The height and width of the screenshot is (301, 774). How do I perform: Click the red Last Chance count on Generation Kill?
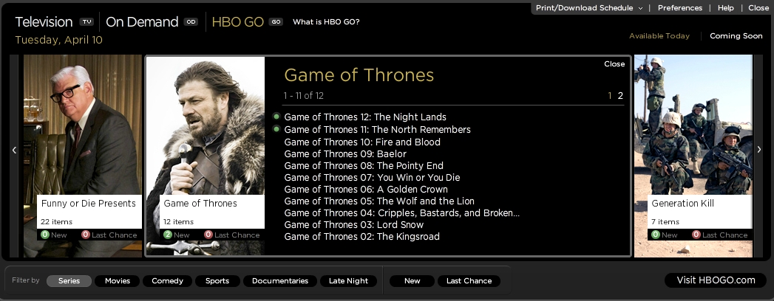tap(696, 235)
